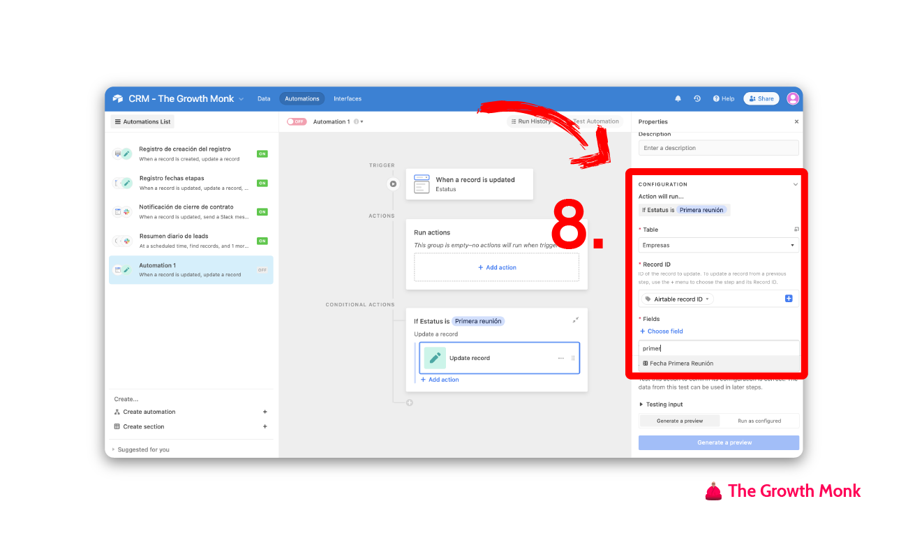Open Notificación de cierre de contrato automation

(x=191, y=212)
